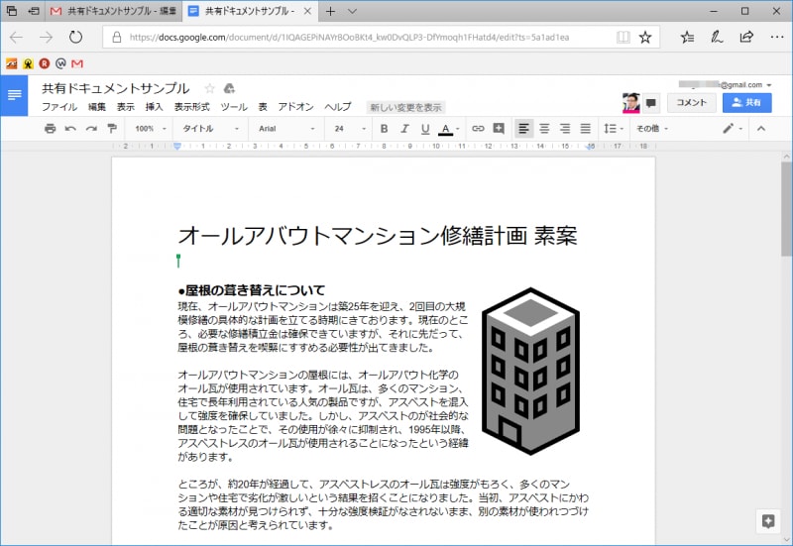The image size is (793, 546).
Task: Open the editing mode pencil dropdown
Action: 733,129
